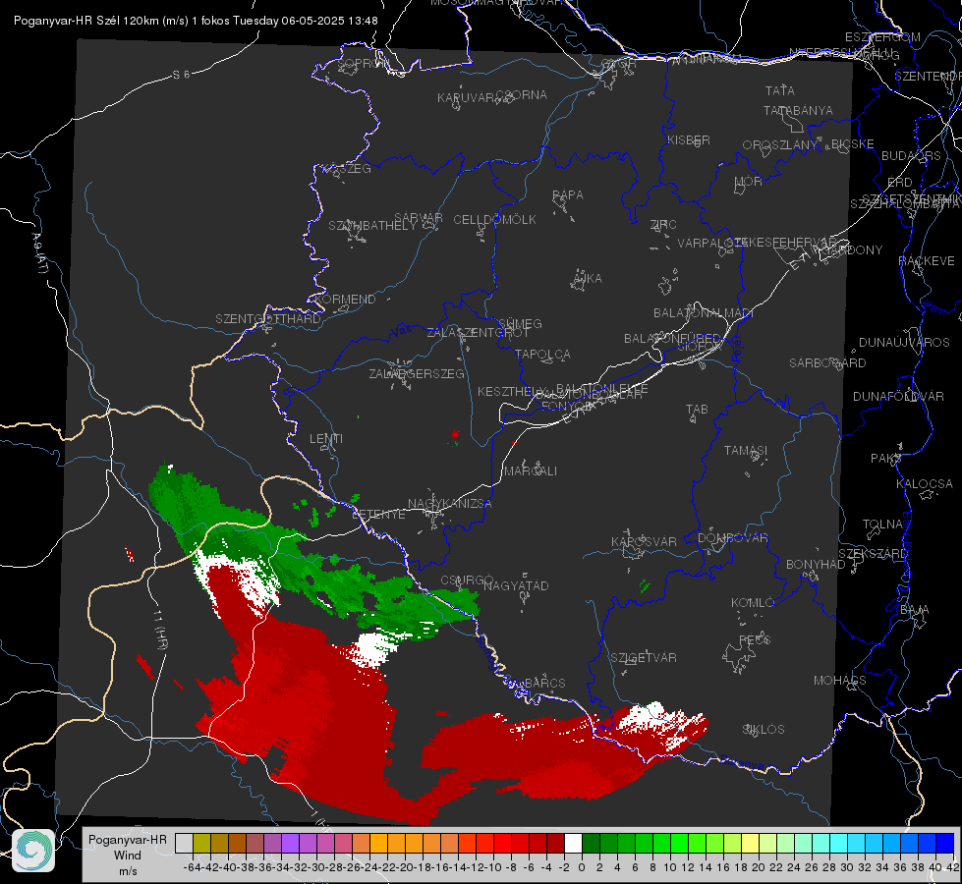Click the dark blue last legend swatch
This screenshot has height=884, width=962.
pyautogui.click(x=945, y=844)
